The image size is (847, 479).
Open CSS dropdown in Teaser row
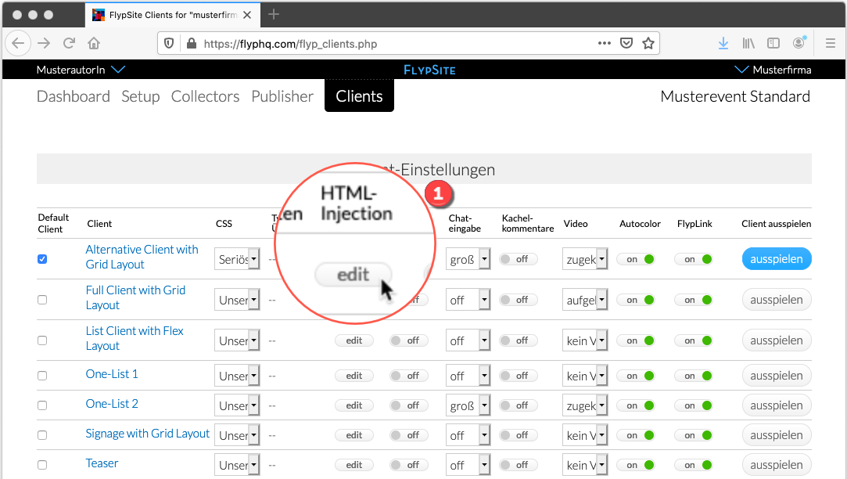tap(237, 465)
